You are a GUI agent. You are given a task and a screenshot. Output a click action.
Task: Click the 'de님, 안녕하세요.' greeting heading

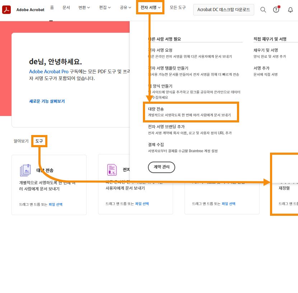[x=55, y=61]
